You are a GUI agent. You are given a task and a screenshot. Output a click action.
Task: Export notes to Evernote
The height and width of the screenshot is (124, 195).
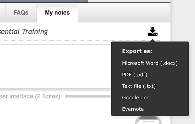click(x=133, y=109)
